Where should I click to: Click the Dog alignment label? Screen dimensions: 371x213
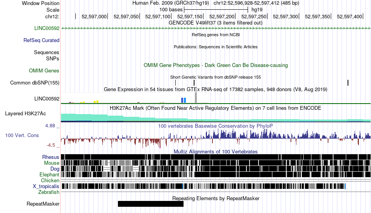click(55, 169)
